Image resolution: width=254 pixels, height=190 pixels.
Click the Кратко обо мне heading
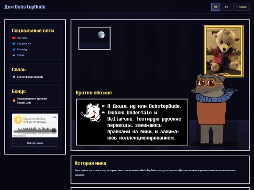(x=94, y=93)
